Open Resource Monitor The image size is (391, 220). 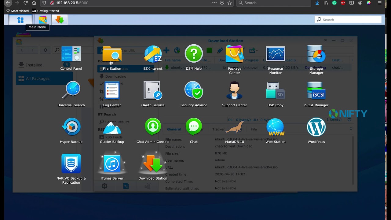275,60
